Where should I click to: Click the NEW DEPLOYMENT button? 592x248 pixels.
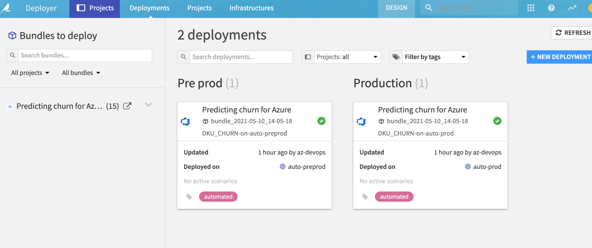pyautogui.click(x=559, y=57)
